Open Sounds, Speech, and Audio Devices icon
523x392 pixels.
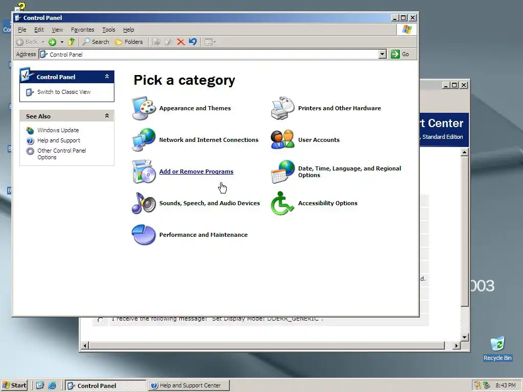[x=144, y=203]
